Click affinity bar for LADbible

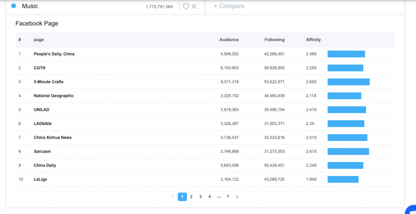tap(346, 123)
